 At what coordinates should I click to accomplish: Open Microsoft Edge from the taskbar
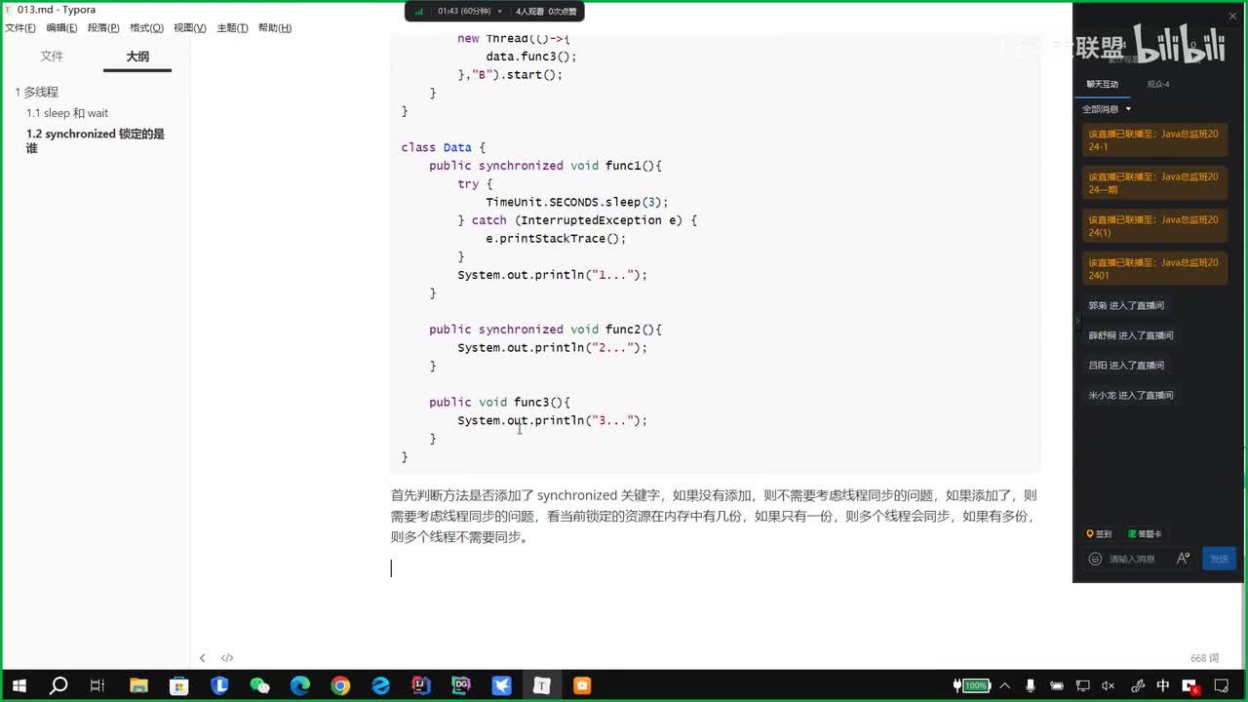click(300, 685)
